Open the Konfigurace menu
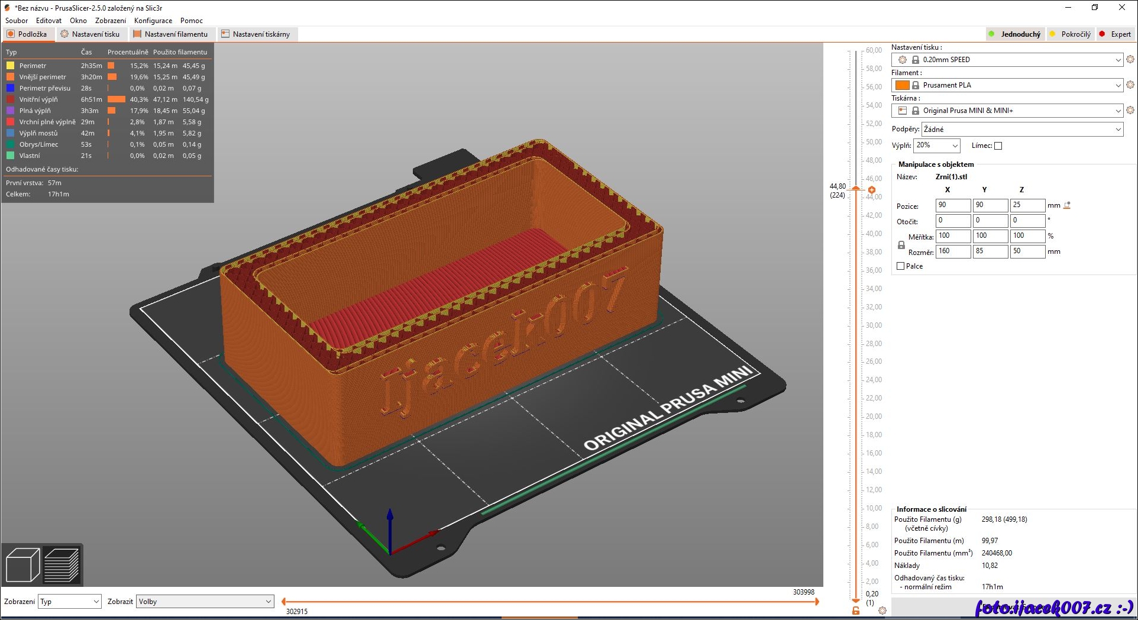 pyautogui.click(x=153, y=21)
